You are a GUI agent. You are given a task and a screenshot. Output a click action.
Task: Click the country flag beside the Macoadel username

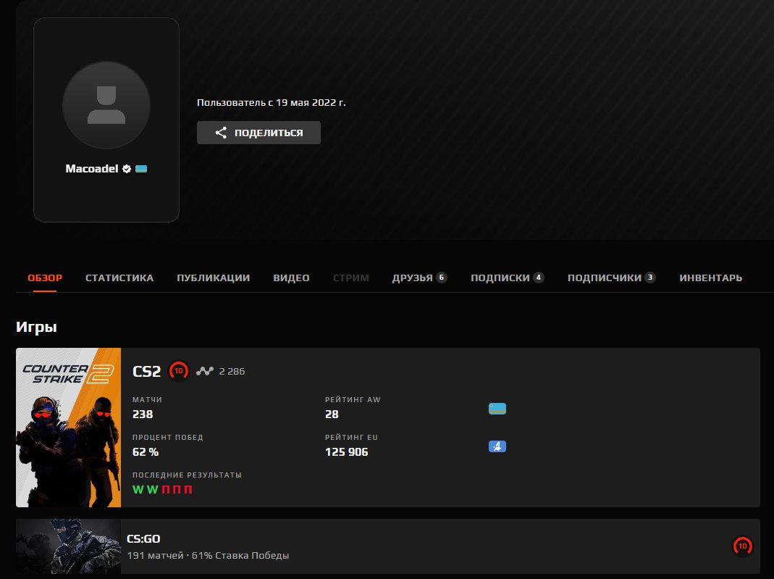(141, 169)
